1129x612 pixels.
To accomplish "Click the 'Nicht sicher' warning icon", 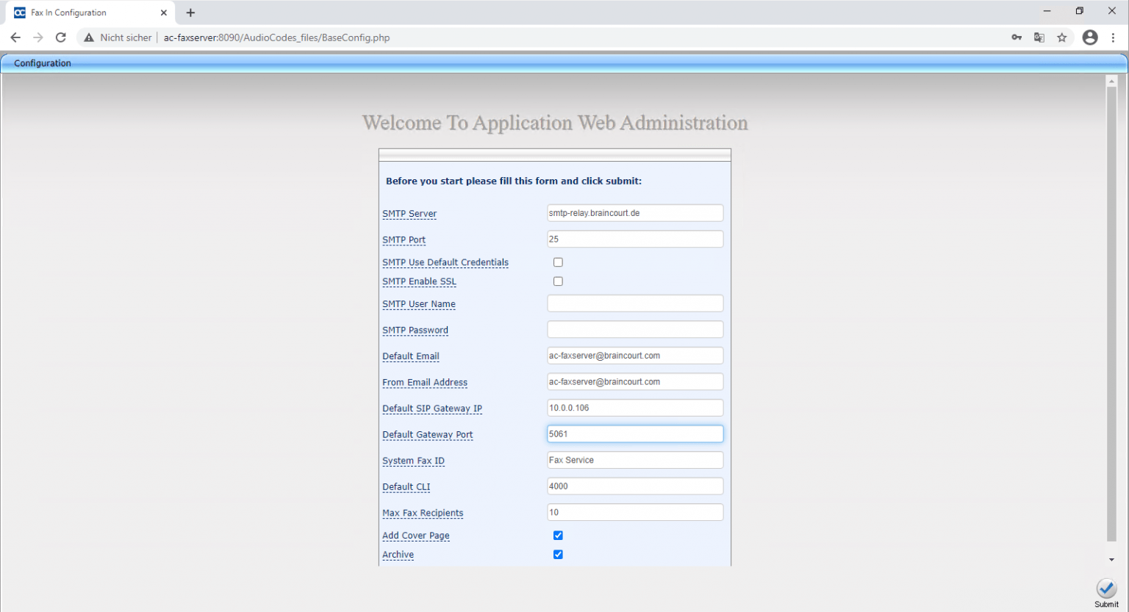I will pyautogui.click(x=88, y=37).
